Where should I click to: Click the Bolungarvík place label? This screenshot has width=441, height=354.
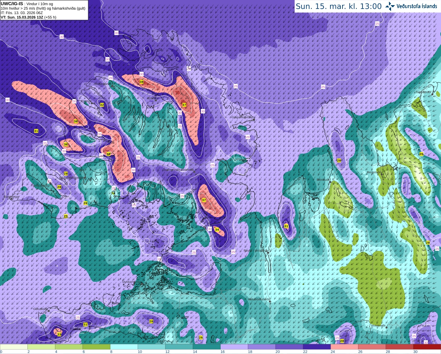(103, 84)
